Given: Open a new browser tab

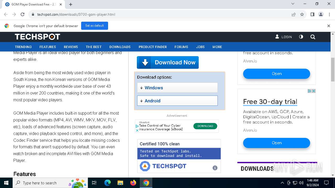Looking at the screenshot, I should 71,4.
